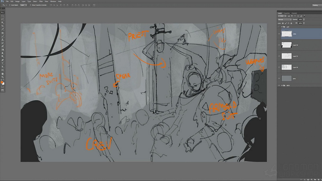Show the grid group visibility box

(x=279, y=27)
